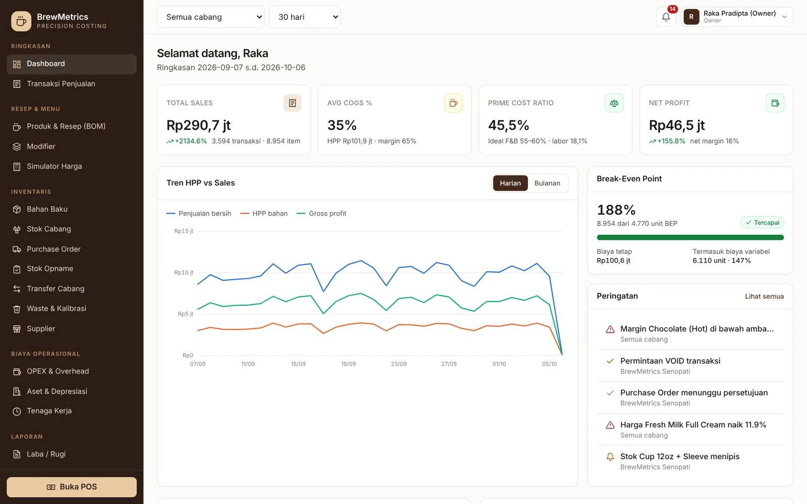Screen dimensions: 807x504
Task: Toggle HPP bahan legend series
Action: click(x=264, y=214)
